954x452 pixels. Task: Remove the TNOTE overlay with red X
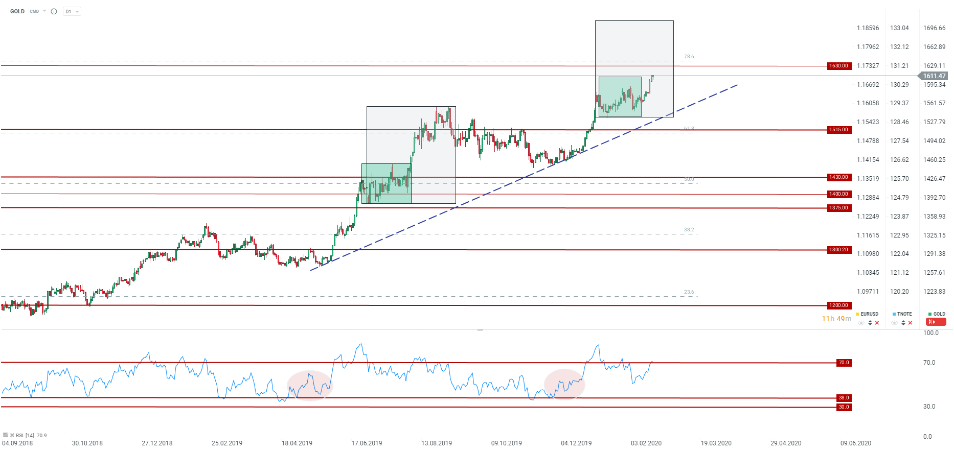[910, 323]
